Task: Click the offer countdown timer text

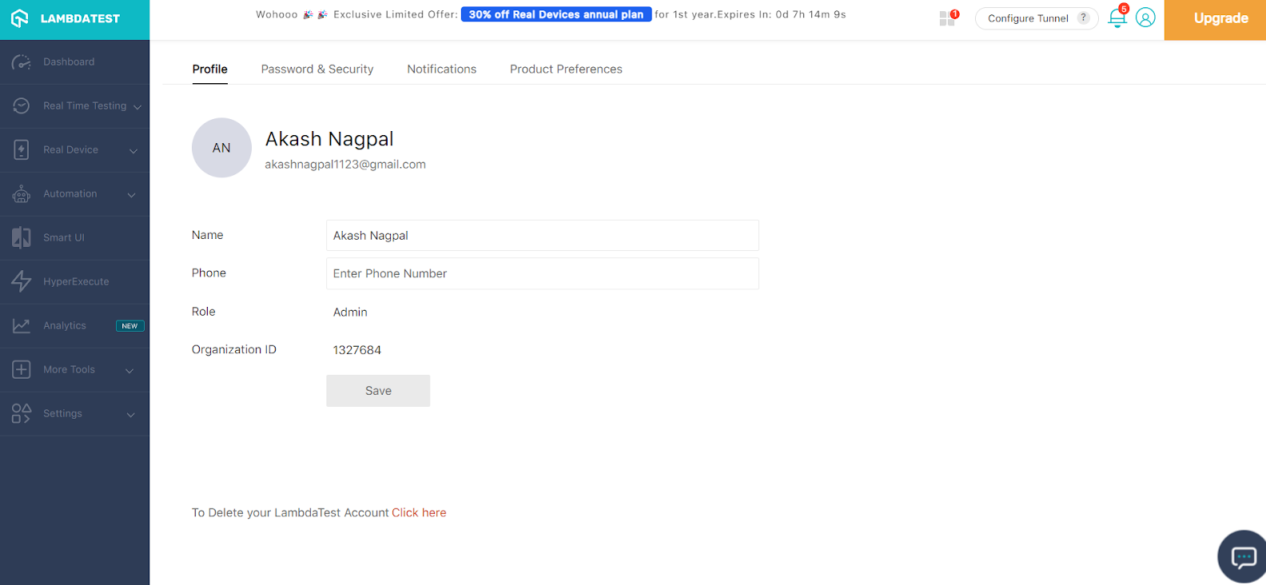Action: [811, 14]
